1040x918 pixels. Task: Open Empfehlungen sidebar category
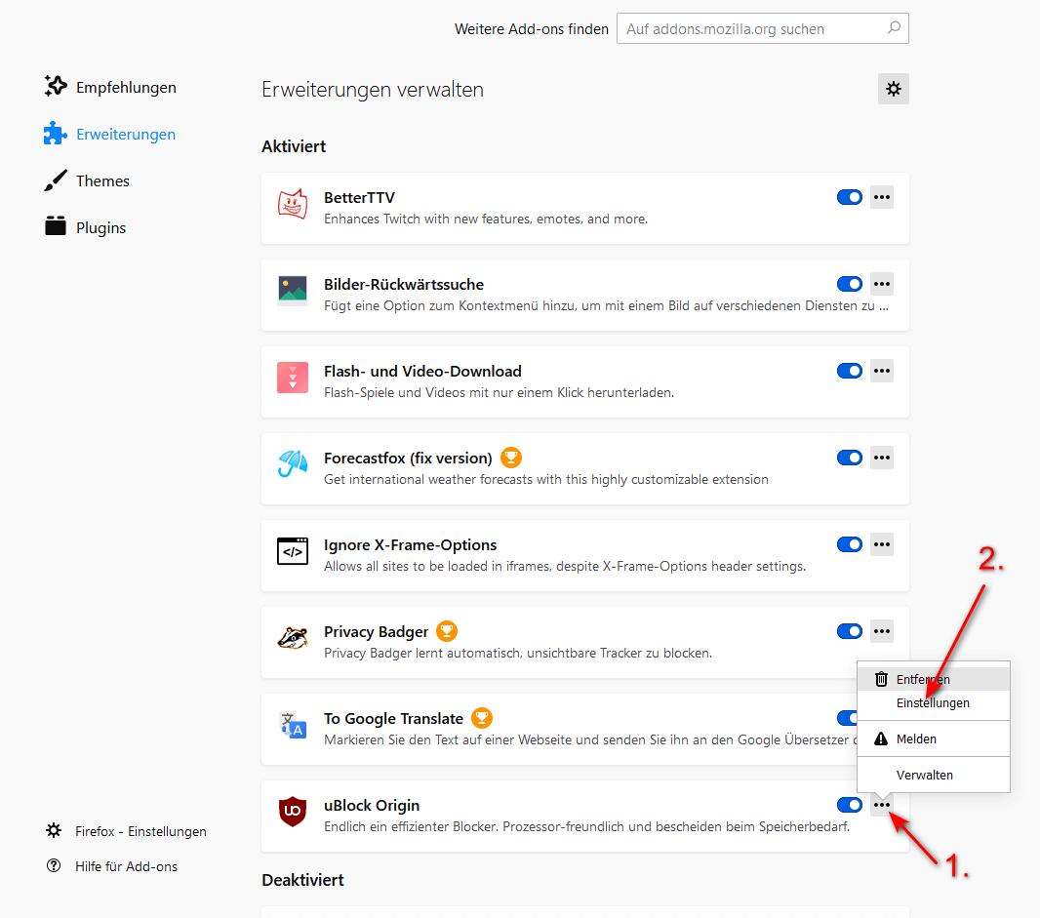click(x=126, y=87)
